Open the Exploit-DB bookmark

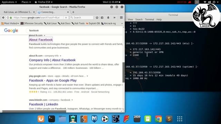click(93, 23)
